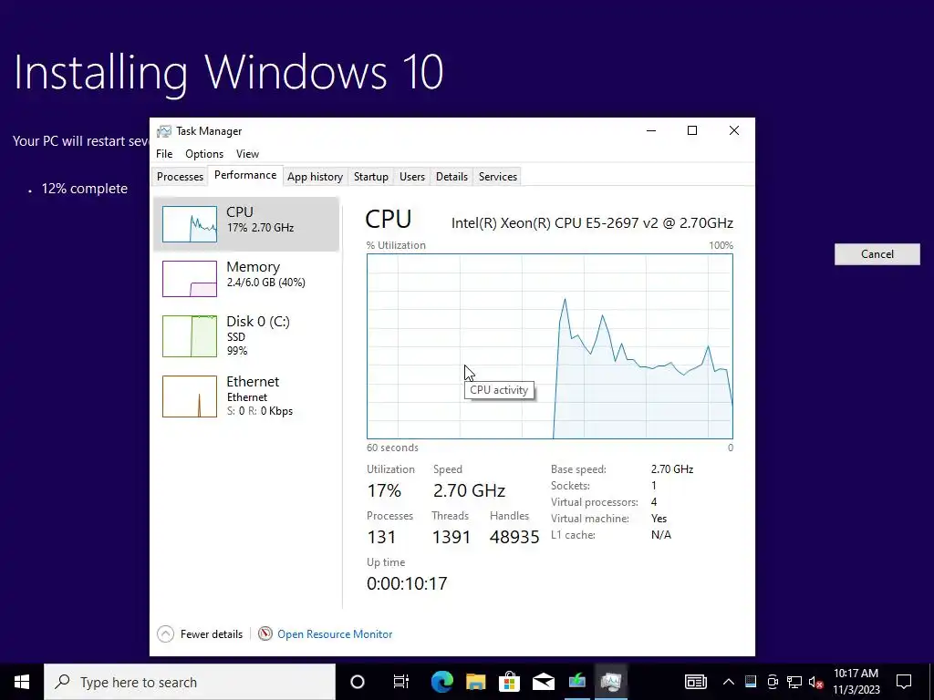
Task: Select the CPU performance graph thumbnail
Action: (190, 224)
